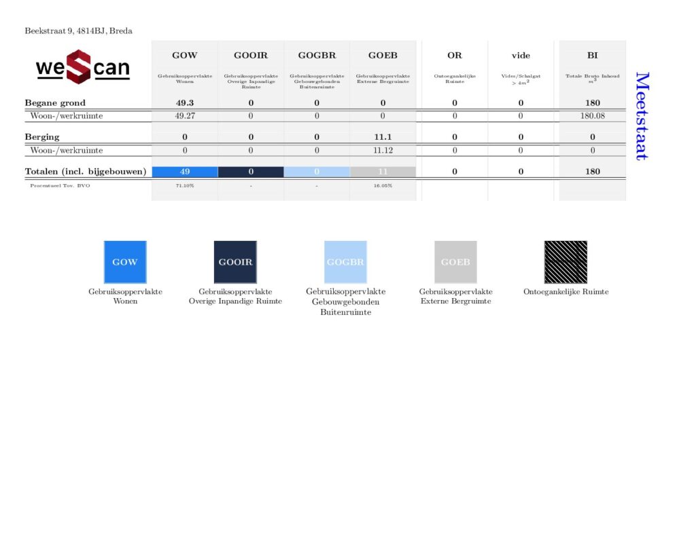Click the blue GOW legend swatch
Image resolution: width=696 pixels, height=537 pixels.
pyautogui.click(x=125, y=262)
